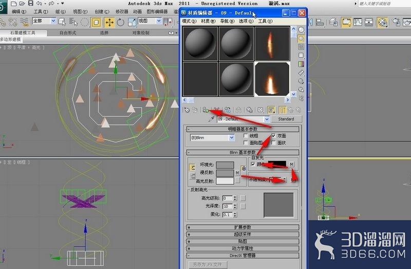Image resolution: width=411 pixels, height=269 pixels.
Task: Click the Redo arrow icon
Action: tap(52, 4)
